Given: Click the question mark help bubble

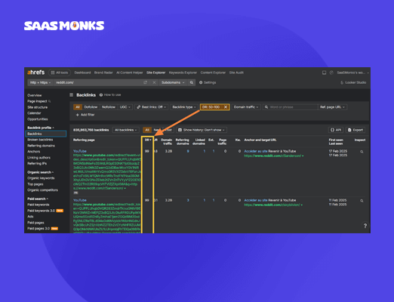Looking at the screenshot, I should (365, 226).
